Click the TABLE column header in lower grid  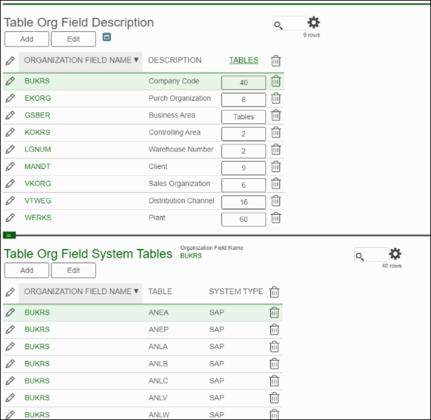[160, 291]
